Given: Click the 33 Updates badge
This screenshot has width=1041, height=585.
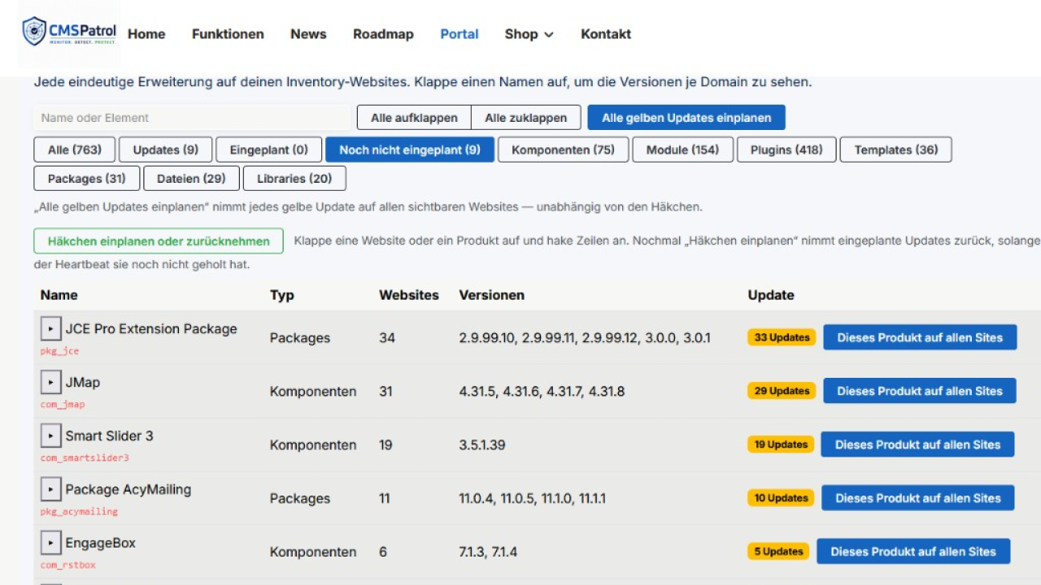Looking at the screenshot, I should tap(782, 337).
